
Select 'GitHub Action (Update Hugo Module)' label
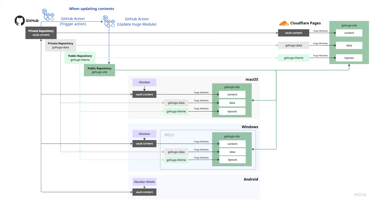[x=137, y=22]
